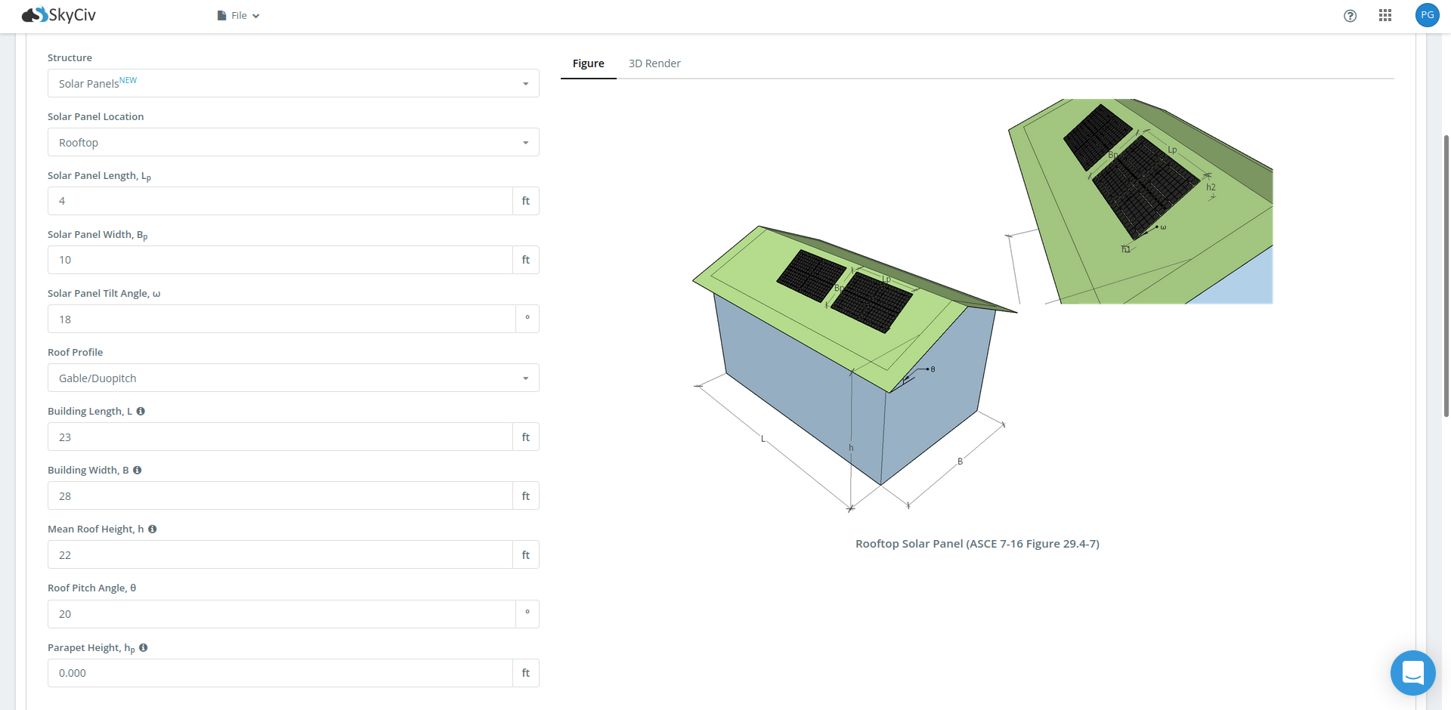This screenshot has height=710, width=1451.
Task: Show the Mean Roof Height info tooltip
Action: [x=153, y=529]
